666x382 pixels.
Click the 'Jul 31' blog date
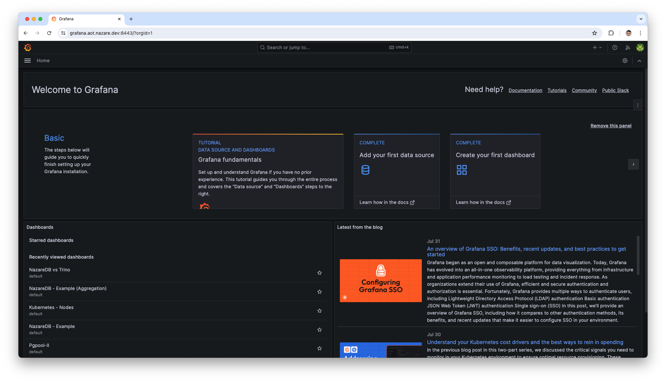[433, 241]
